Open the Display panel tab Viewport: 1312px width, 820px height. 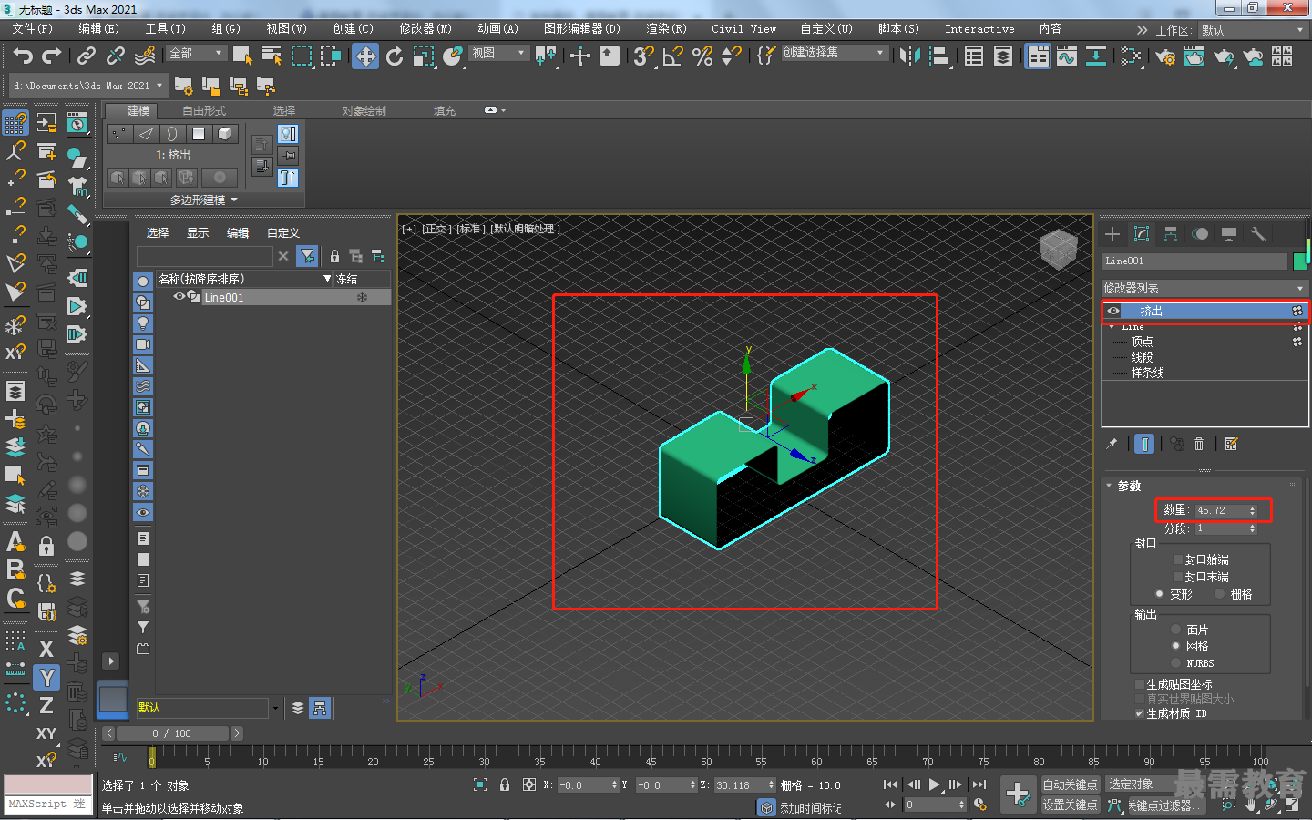(x=1229, y=234)
